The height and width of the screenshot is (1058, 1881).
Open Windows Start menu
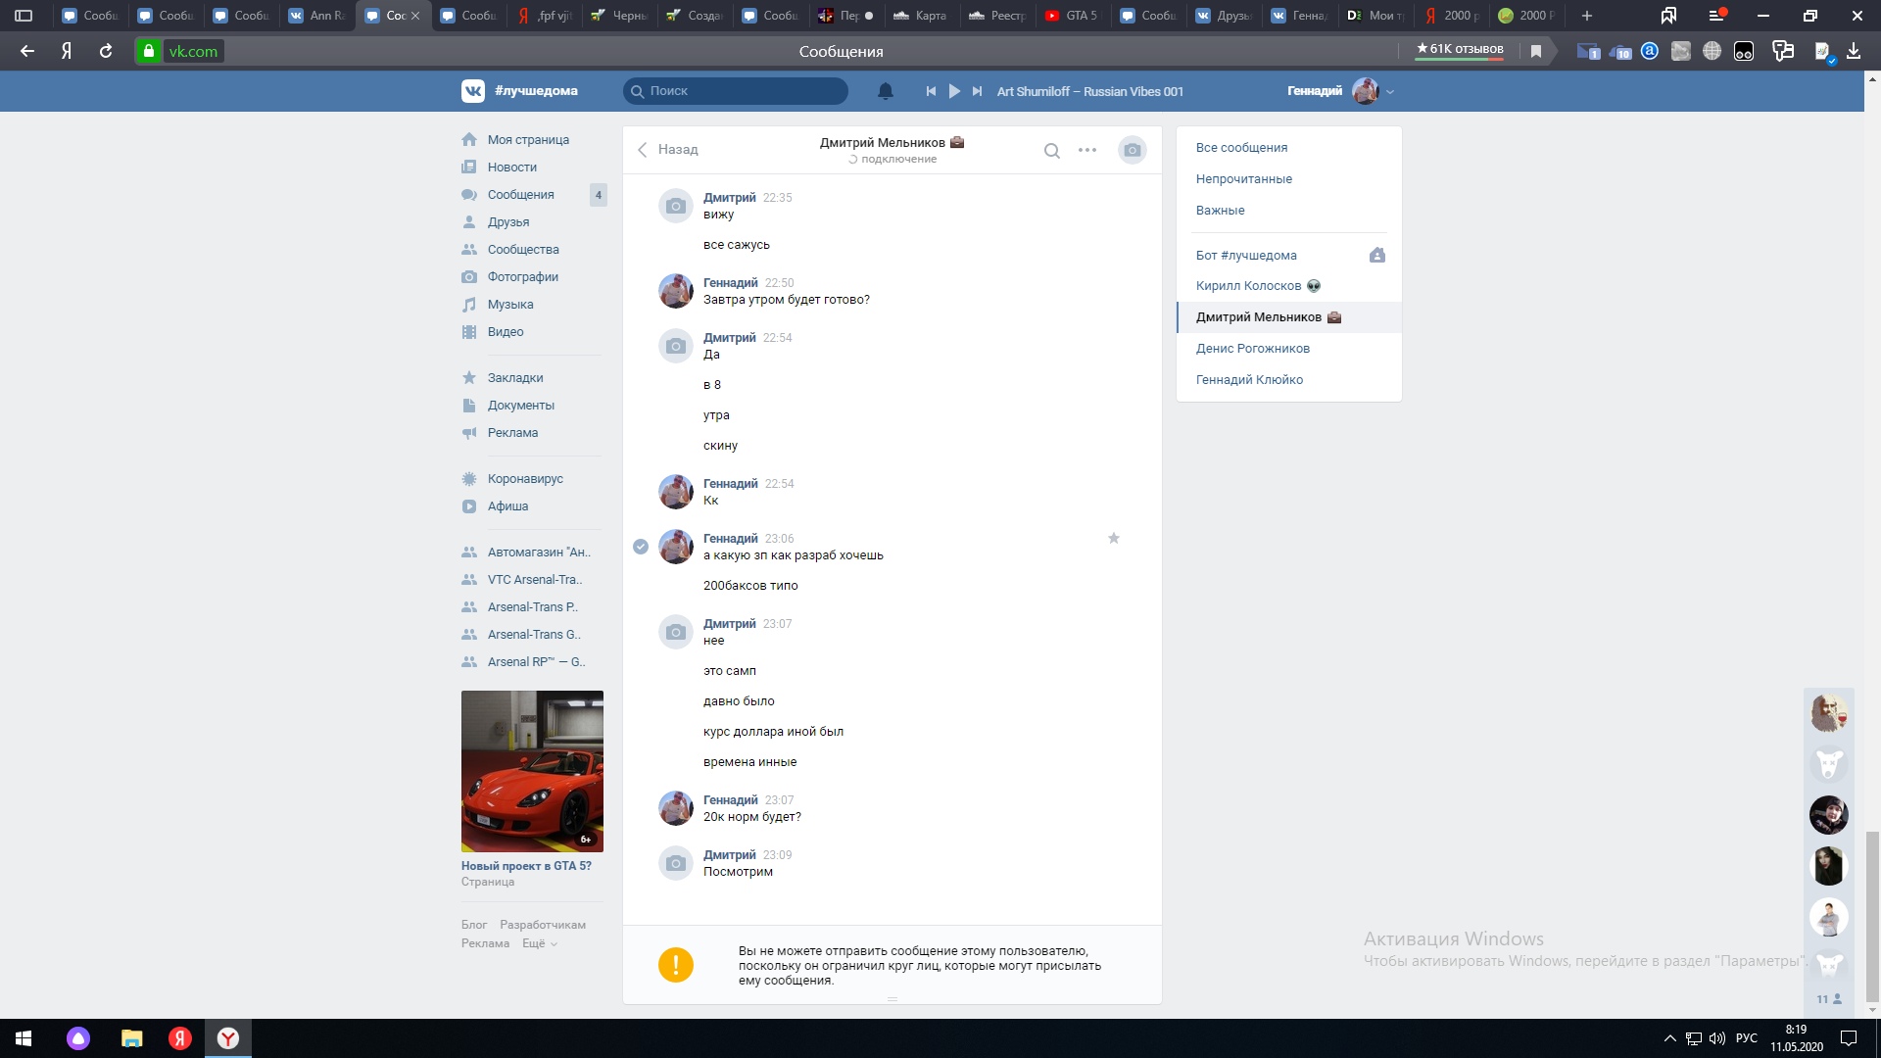[x=24, y=1038]
